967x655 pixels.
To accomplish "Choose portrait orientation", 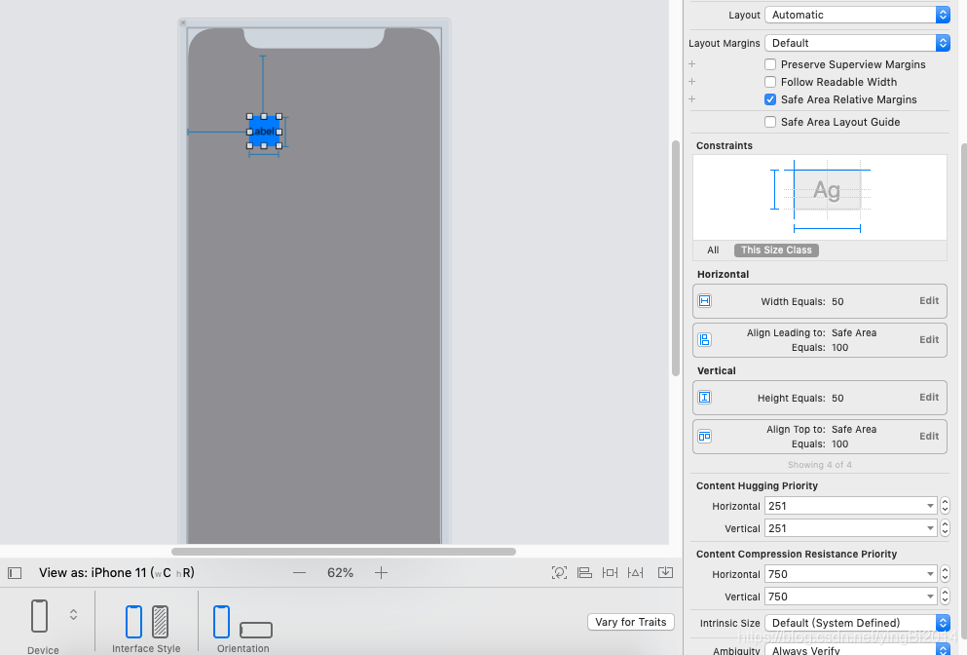I will click(221, 622).
